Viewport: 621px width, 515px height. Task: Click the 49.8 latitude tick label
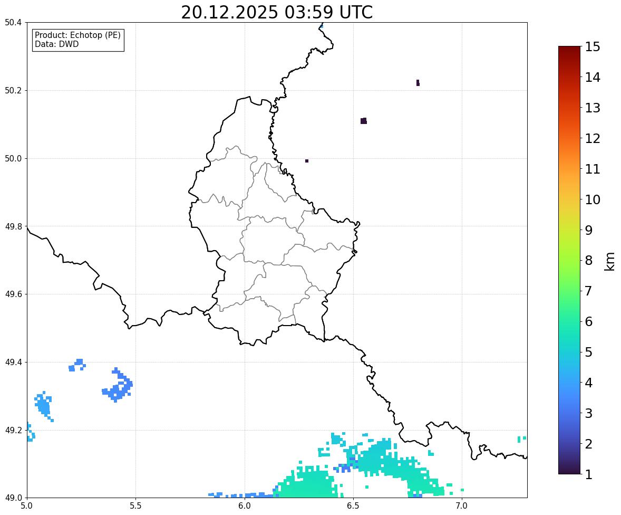click(x=13, y=226)
